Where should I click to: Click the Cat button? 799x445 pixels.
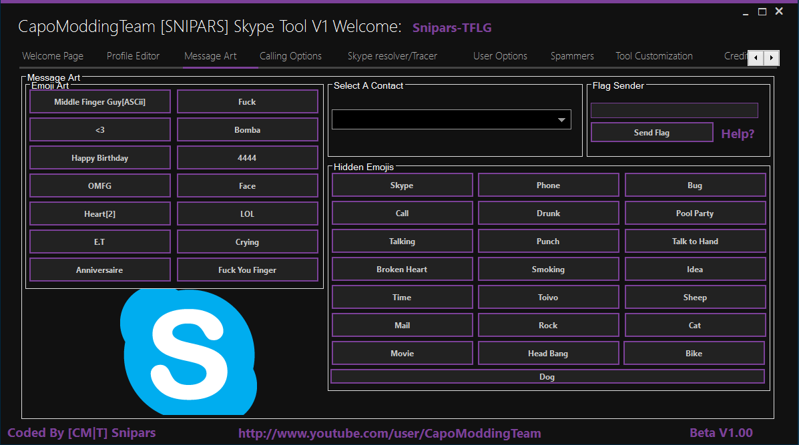695,326
